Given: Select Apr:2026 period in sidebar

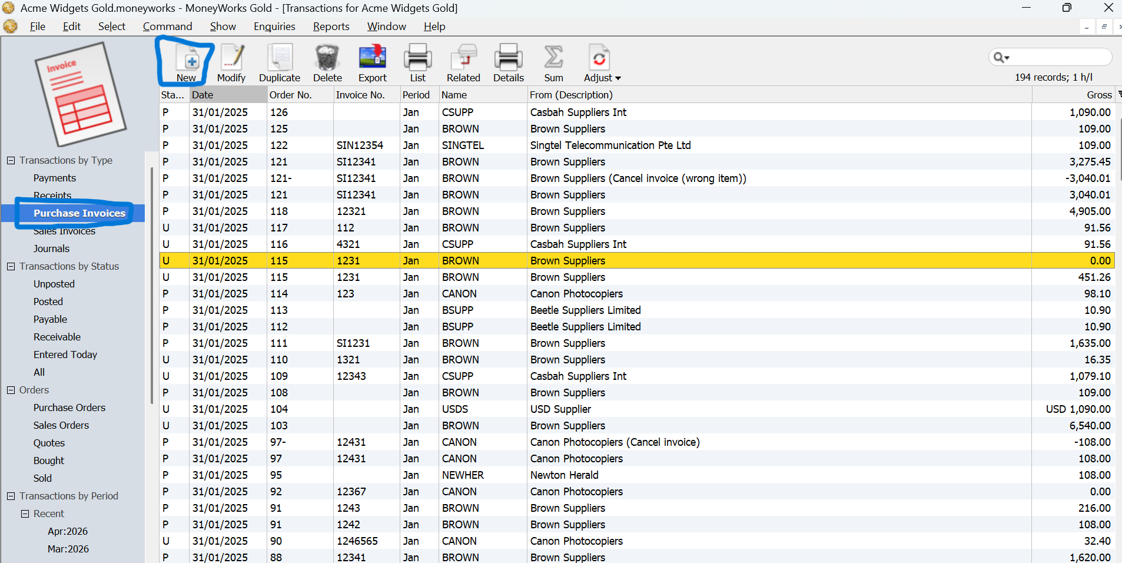Looking at the screenshot, I should 68,531.
